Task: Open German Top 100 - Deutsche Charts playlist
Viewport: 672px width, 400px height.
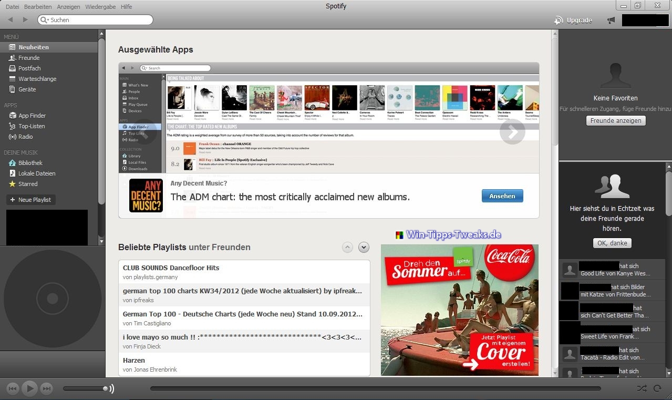Action: point(244,318)
